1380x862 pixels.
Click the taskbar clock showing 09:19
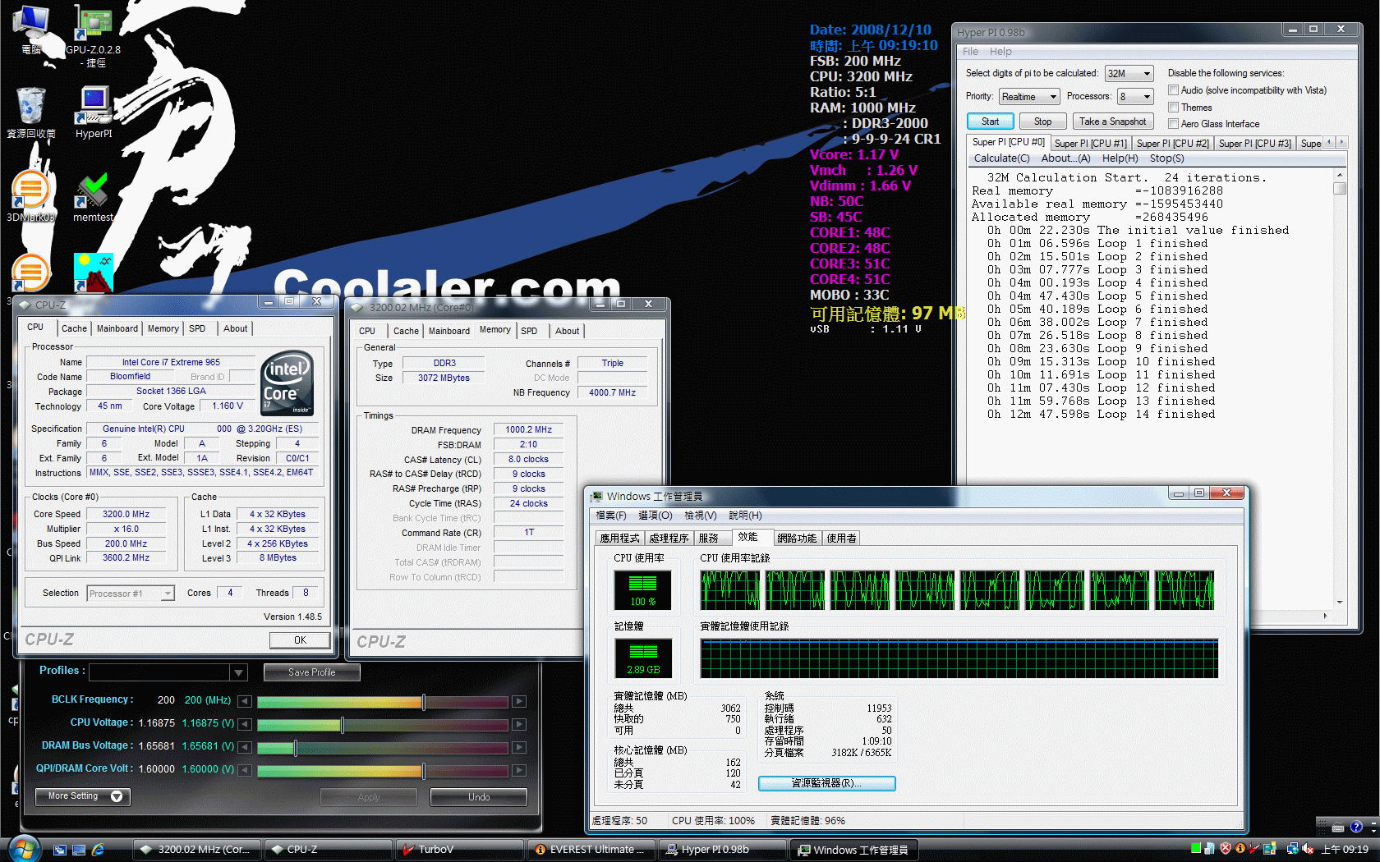pyautogui.click(x=1345, y=850)
